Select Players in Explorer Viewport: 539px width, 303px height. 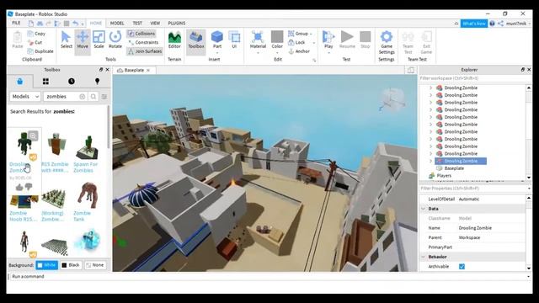coord(444,176)
